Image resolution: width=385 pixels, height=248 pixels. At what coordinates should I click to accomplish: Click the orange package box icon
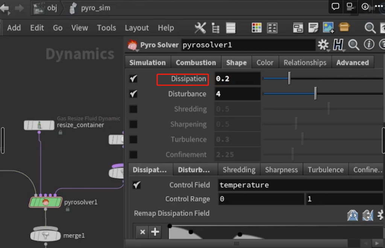[x=344, y=27]
